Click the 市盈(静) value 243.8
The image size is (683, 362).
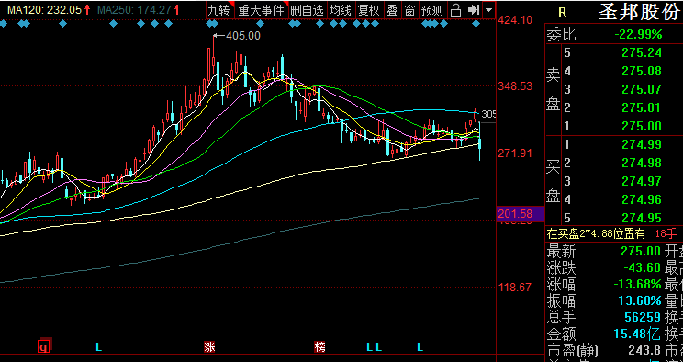coord(644,350)
